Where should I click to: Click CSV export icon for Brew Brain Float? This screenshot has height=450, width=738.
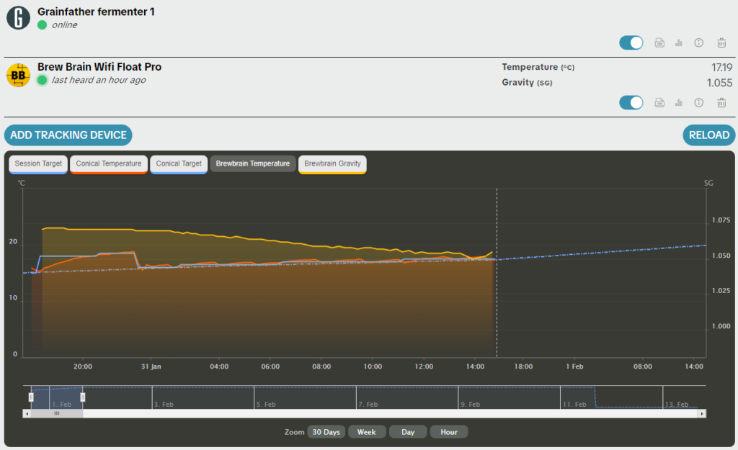tap(659, 103)
